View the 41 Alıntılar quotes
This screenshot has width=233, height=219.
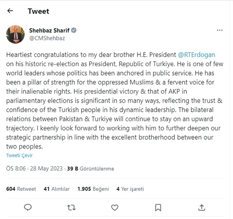(57, 189)
